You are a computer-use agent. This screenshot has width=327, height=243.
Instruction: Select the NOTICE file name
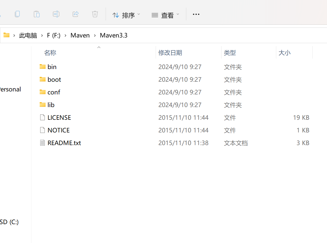(x=59, y=130)
